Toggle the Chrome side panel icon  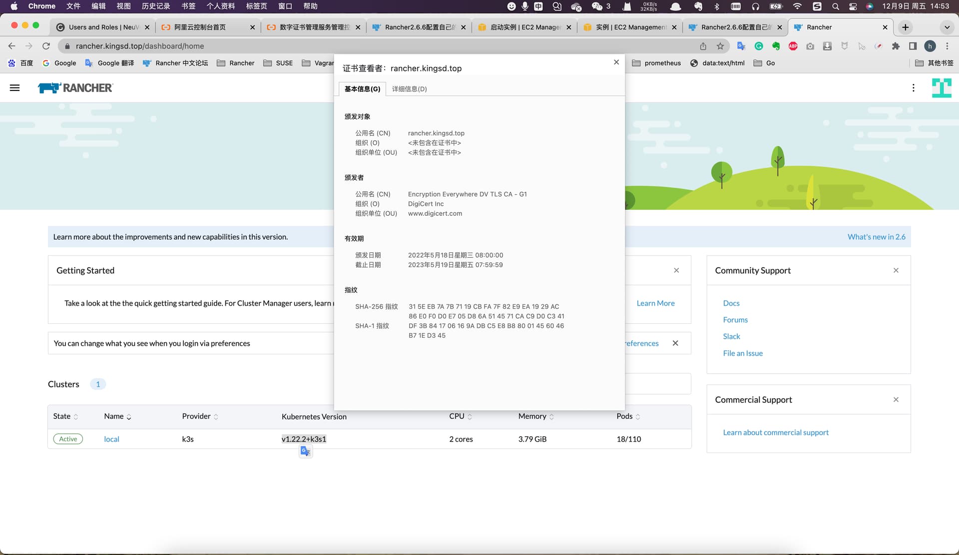click(x=913, y=46)
